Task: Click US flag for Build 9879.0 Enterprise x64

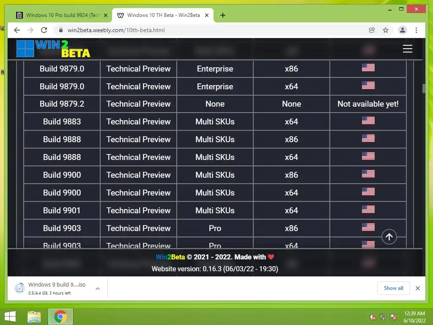Action: pyautogui.click(x=368, y=85)
